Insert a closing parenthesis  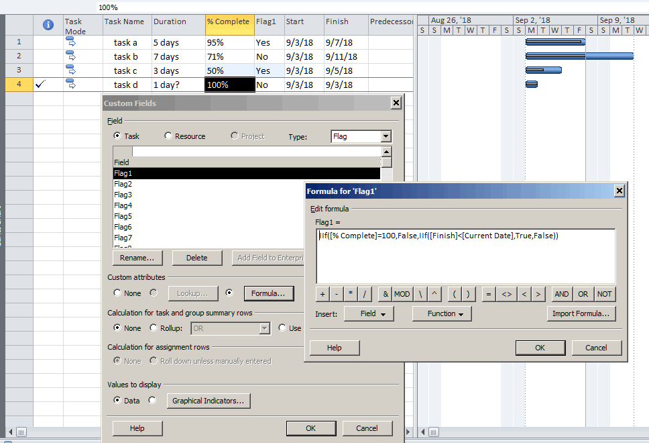click(468, 294)
